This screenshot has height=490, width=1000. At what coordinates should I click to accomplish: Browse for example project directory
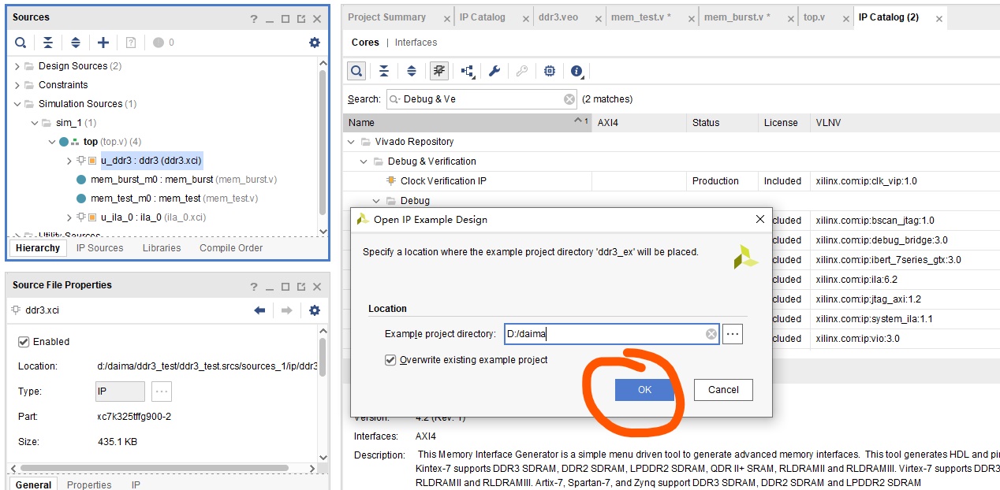pos(733,334)
